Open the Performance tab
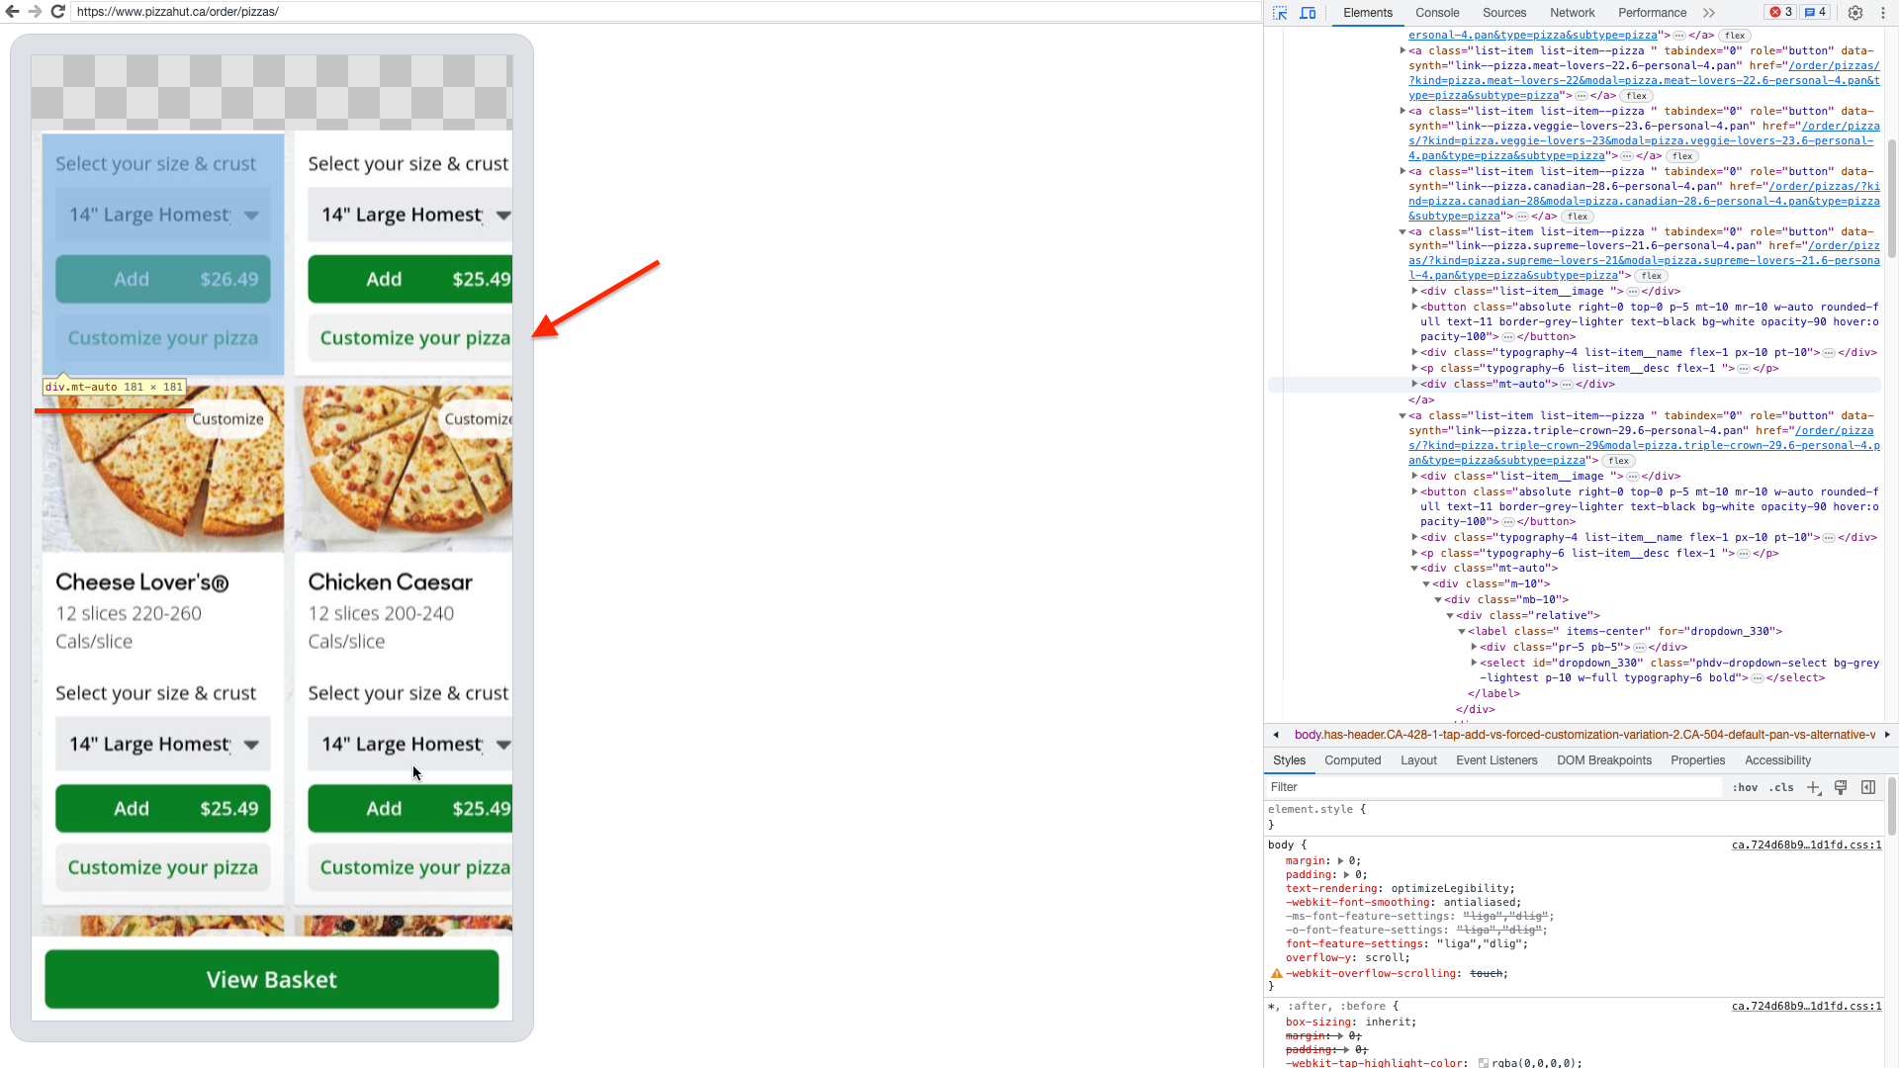1899x1068 pixels. (x=1652, y=13)
